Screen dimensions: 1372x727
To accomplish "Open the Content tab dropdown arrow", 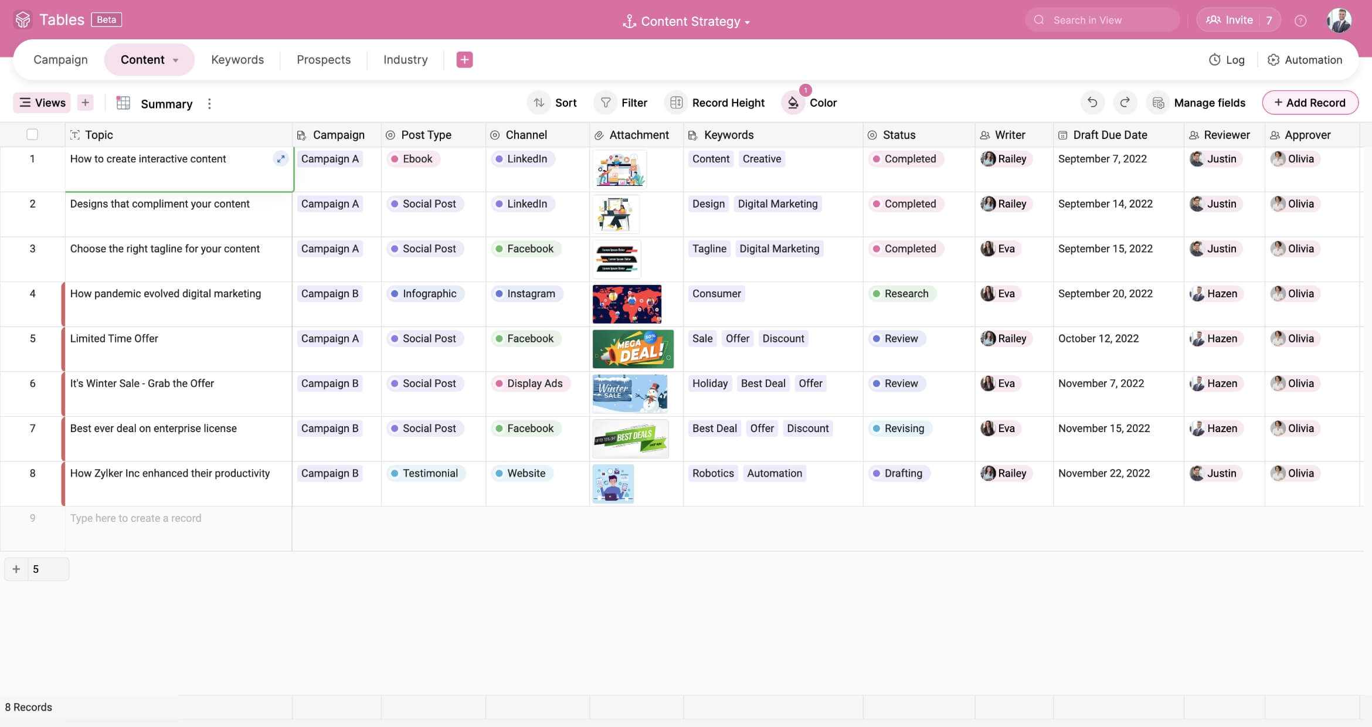I will pyautogui.click(x=175, y=60).
